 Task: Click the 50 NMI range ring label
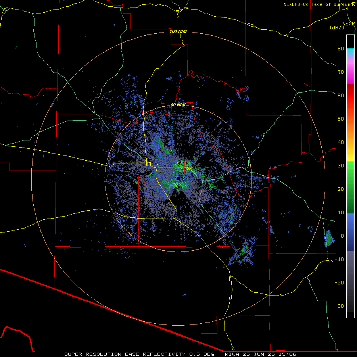[178, 105]
